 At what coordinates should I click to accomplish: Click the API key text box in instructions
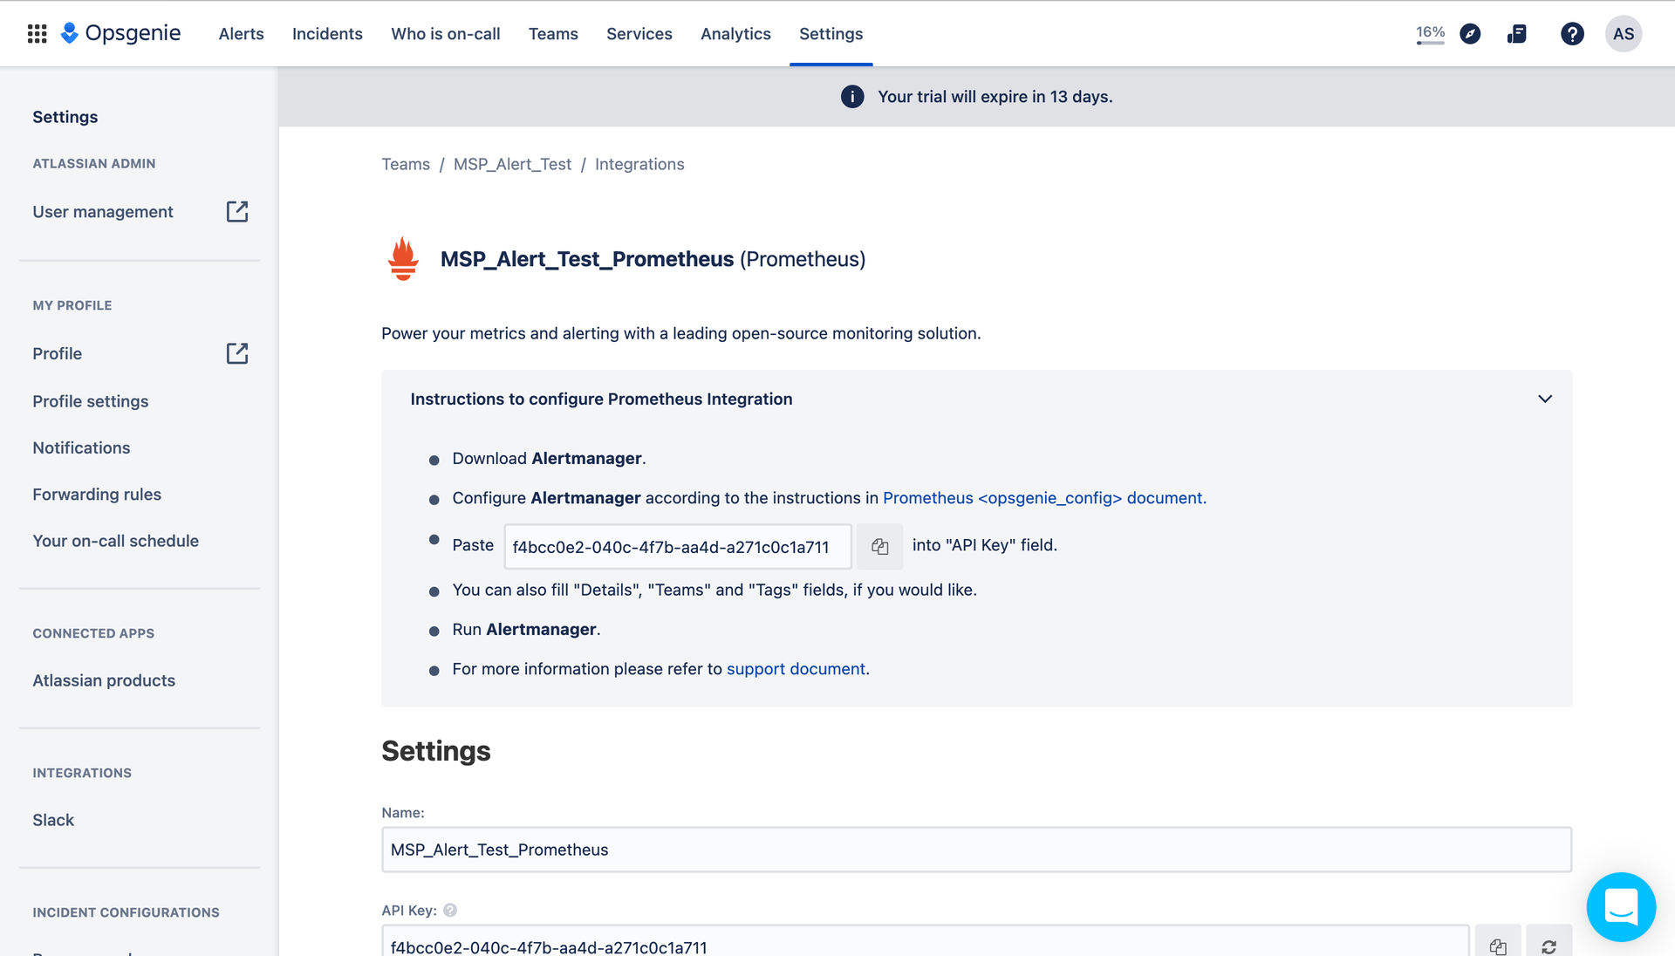coord(678,546)
